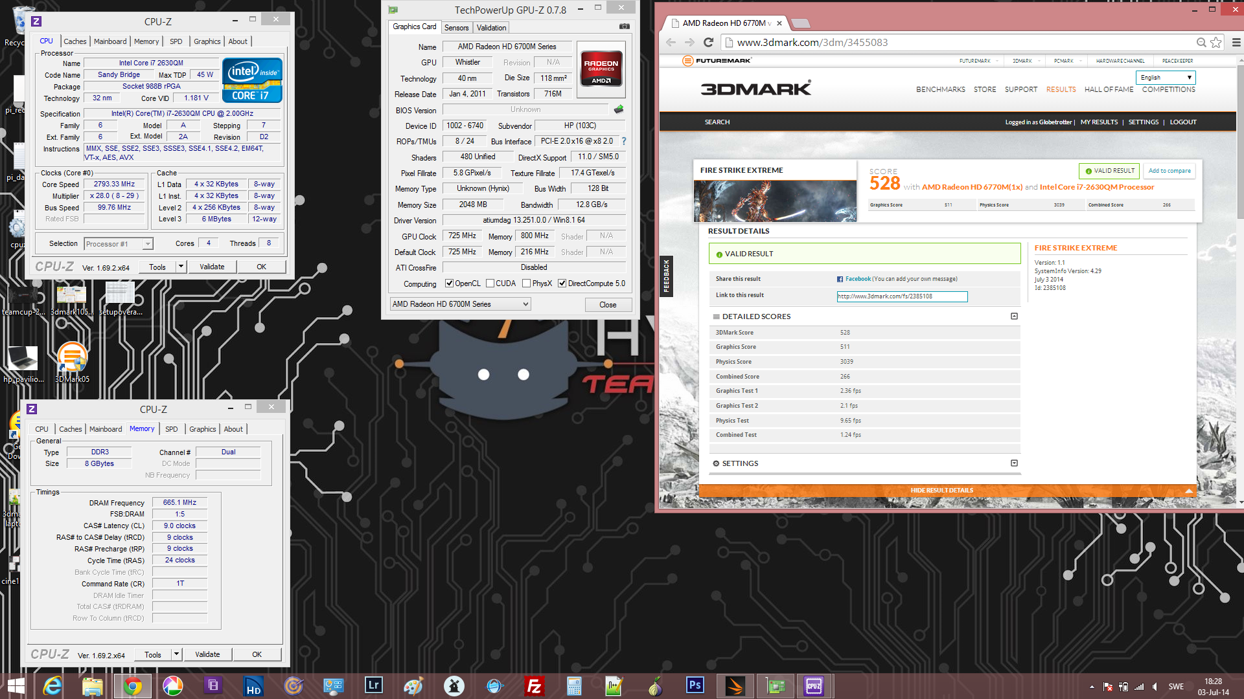Switch to GPU-Z via the taskbar icon

click(775, 686)
